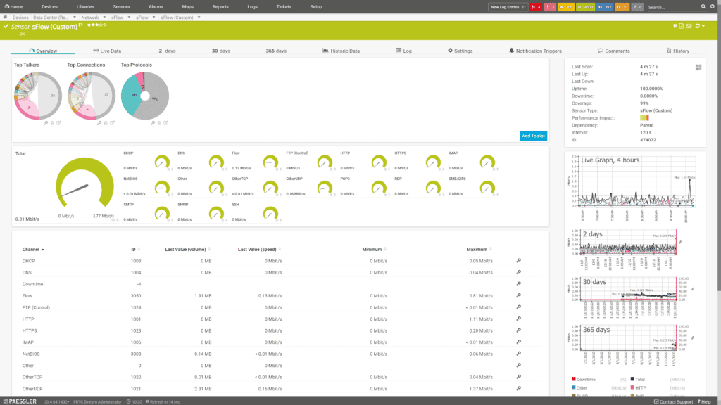Click the search magnifier icon

(703, 7)
